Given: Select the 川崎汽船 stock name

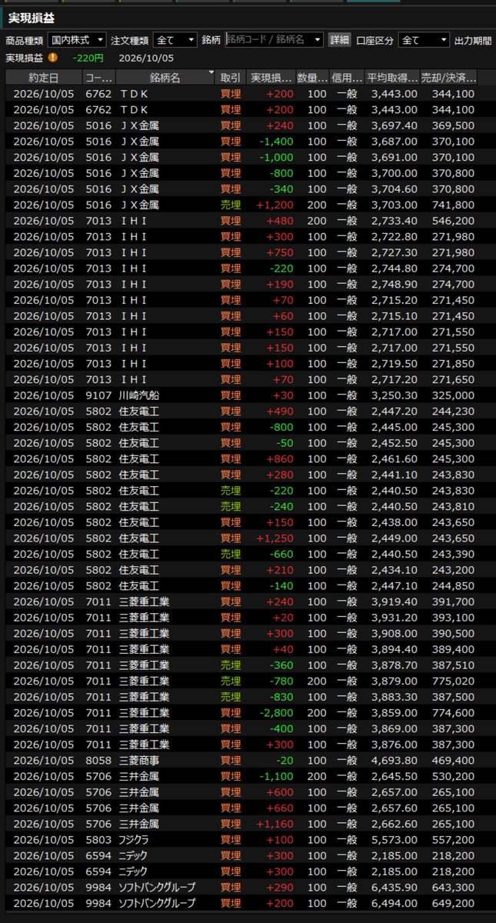Looking at the screenshot, I should 139,395.
